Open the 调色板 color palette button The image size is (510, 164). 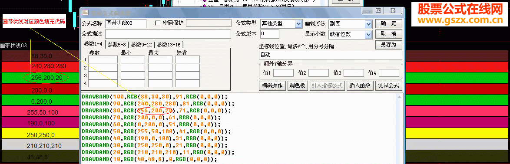[x=298, y=86]
